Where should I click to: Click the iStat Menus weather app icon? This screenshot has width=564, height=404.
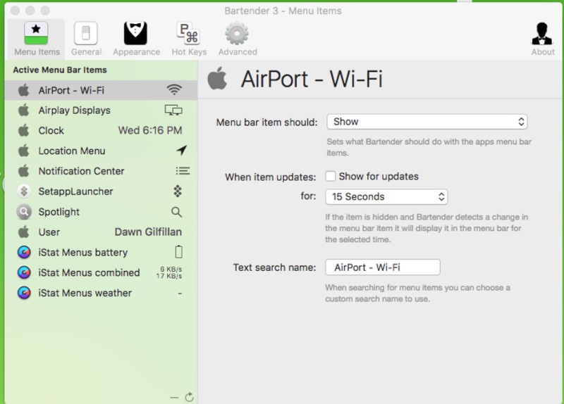click(24, 293)
